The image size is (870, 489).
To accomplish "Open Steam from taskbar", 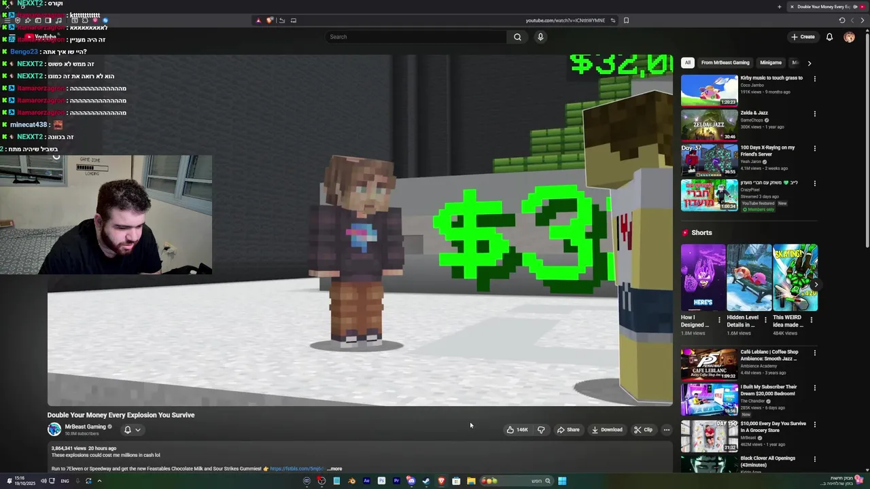I will [426, 481].
